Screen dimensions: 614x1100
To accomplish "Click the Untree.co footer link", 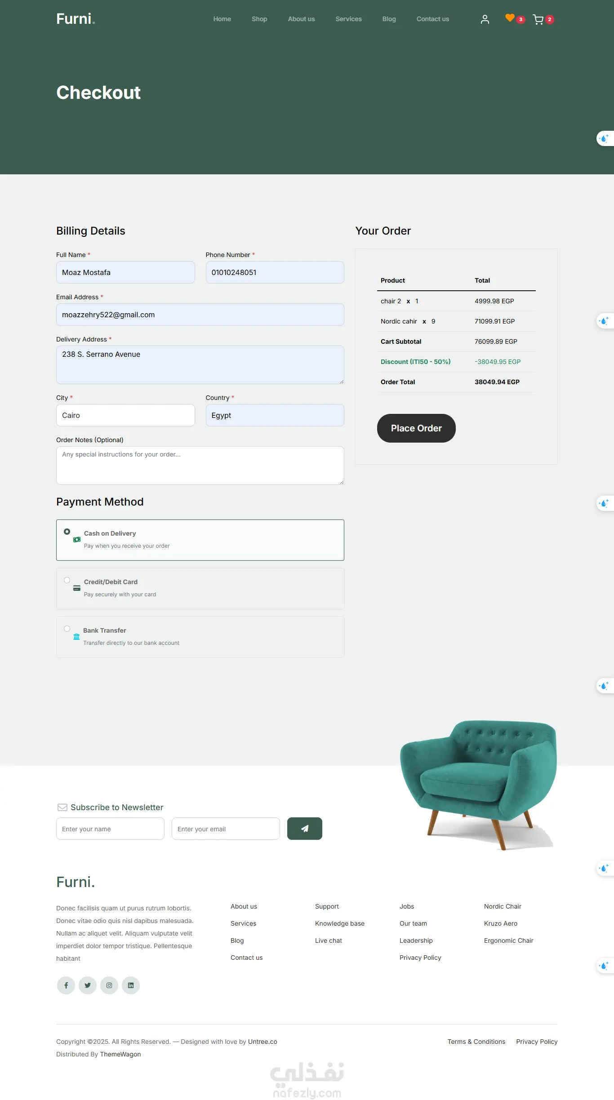I will (263, 1042).
